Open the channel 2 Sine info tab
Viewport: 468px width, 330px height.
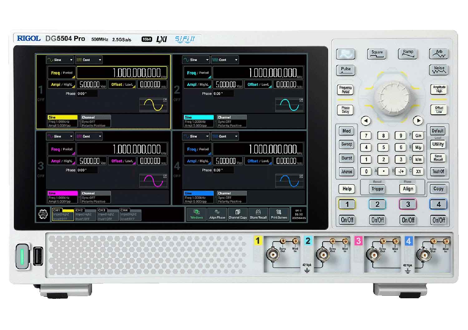click(x=199, y=121)
